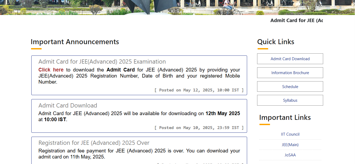Open the Syllabus quick link
The height and width of the screenshot is (164, 355).
(x=290, y=100)
